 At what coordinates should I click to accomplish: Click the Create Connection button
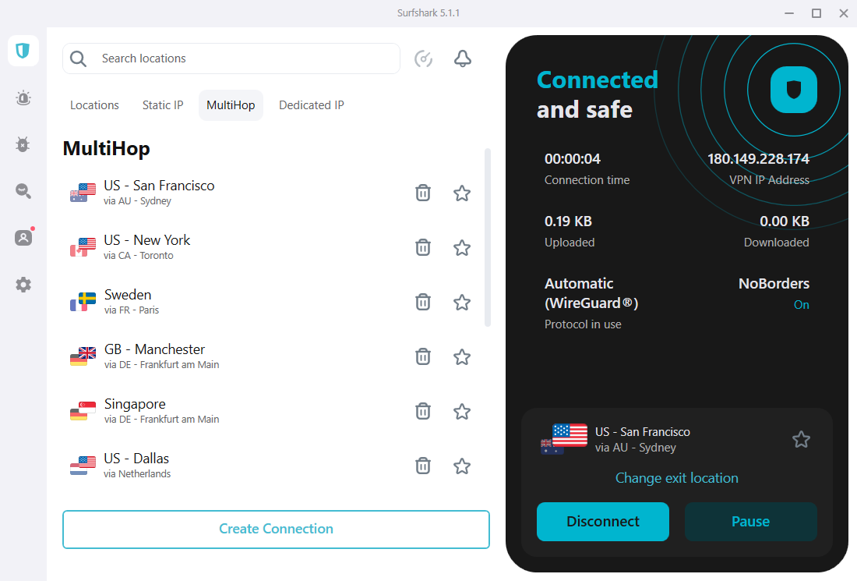pyautogui.click(x=276, y=529)
